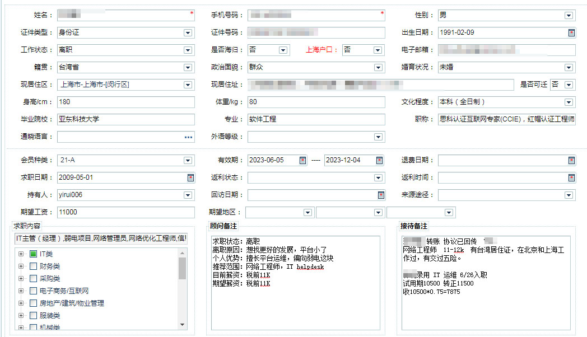Expand the 电子商务/互联网 tree node
Screen dimensions: 587x337
click(x=21, y=291)
